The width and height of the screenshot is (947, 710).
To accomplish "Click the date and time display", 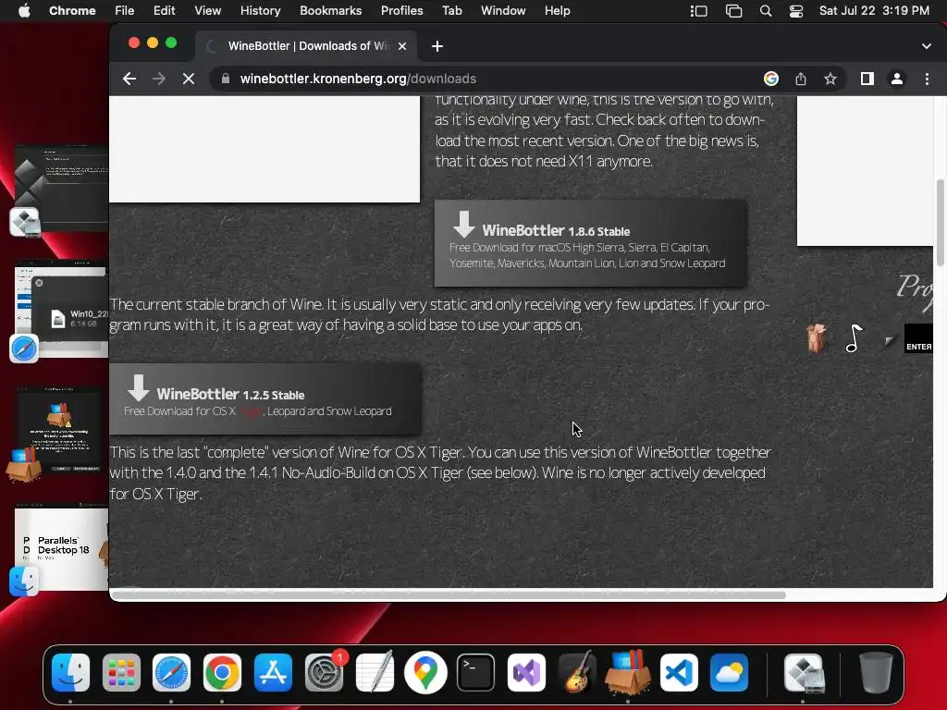I will click(x=874, y=11).
